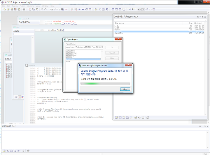
Task: Expand the dropdown arrow in the Project window's filter box
Action: (205, 20)
